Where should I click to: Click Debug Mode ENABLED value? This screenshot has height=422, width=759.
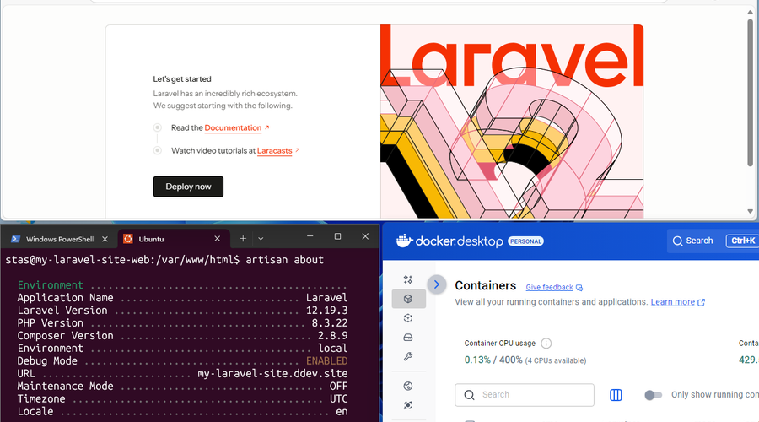click(326, 361)
